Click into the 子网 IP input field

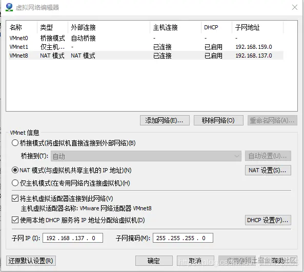tap(73, 238)
